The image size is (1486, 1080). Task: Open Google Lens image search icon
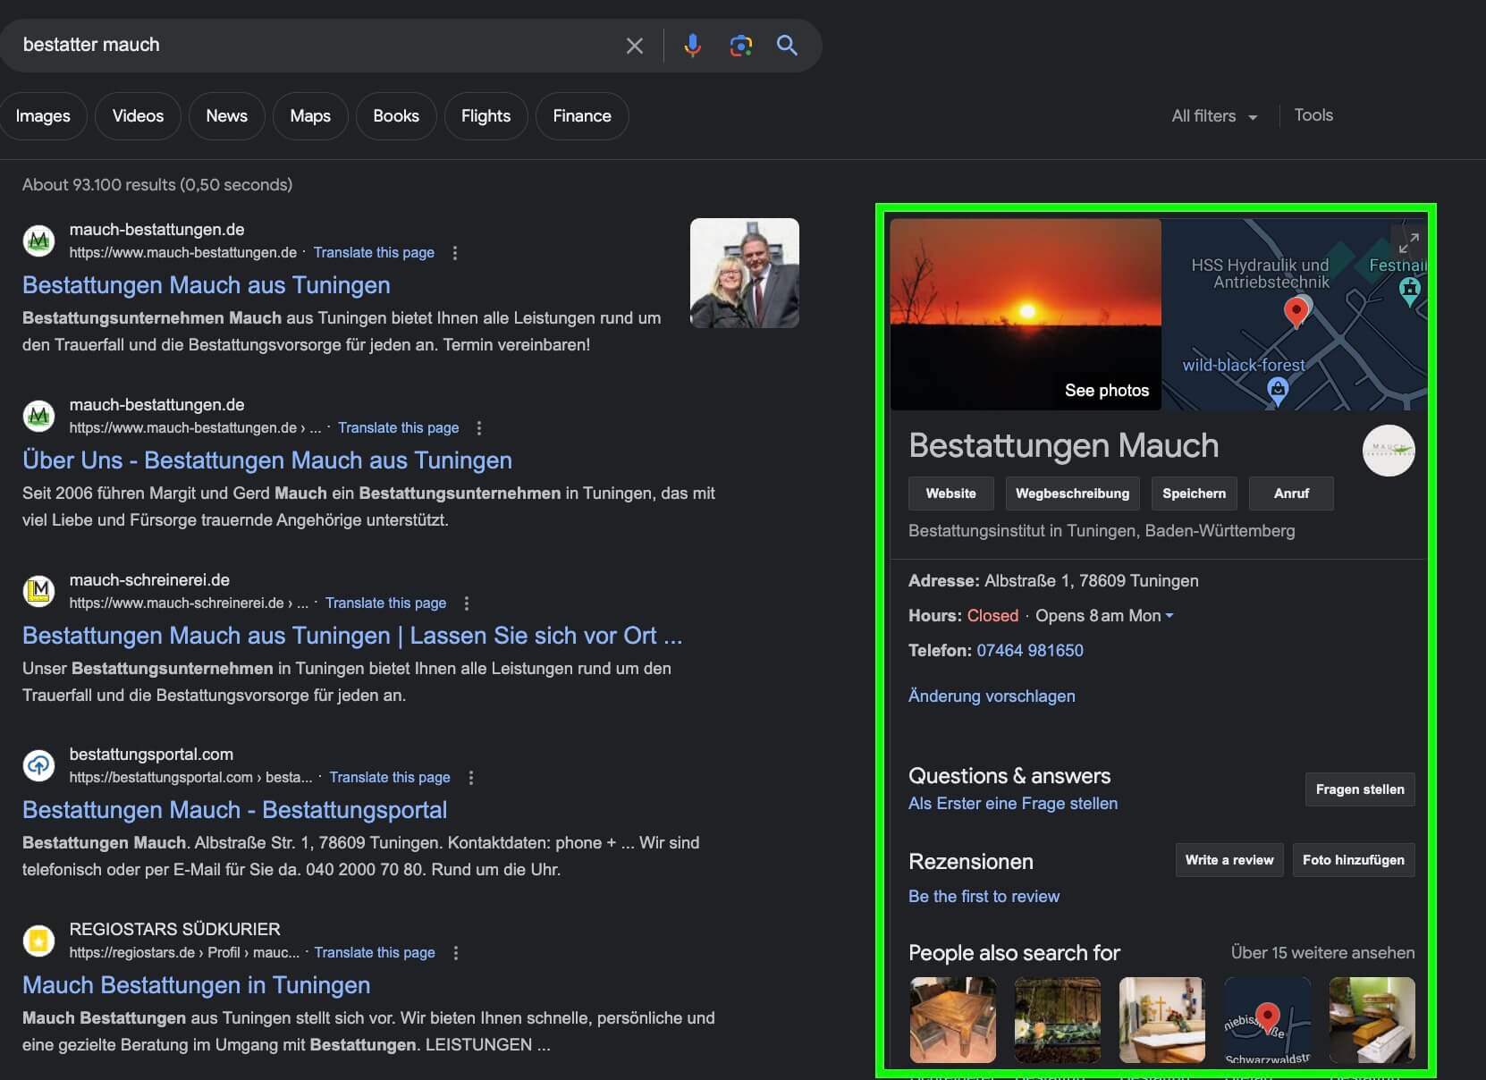pyautogui.click(x=740, y=46)
